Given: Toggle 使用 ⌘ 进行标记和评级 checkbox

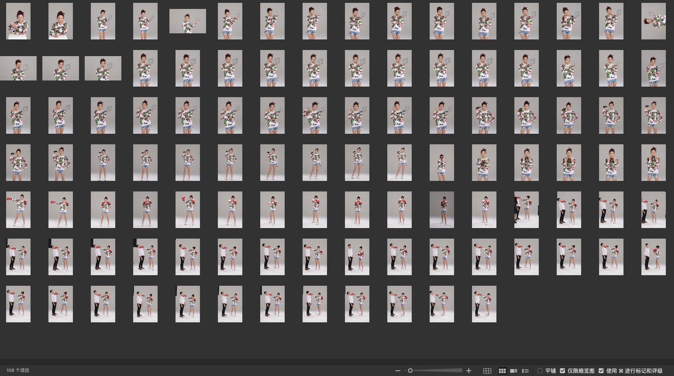Looking at the screenshot, I should pos(601,371).
